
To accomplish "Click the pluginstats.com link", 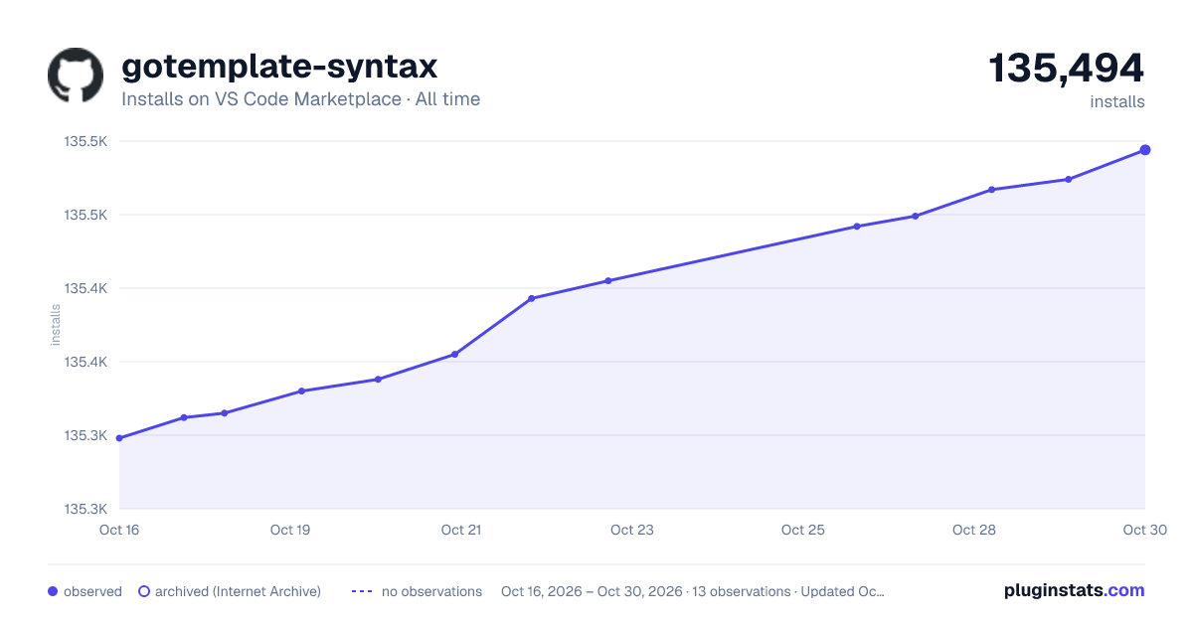I will 1074,590.
